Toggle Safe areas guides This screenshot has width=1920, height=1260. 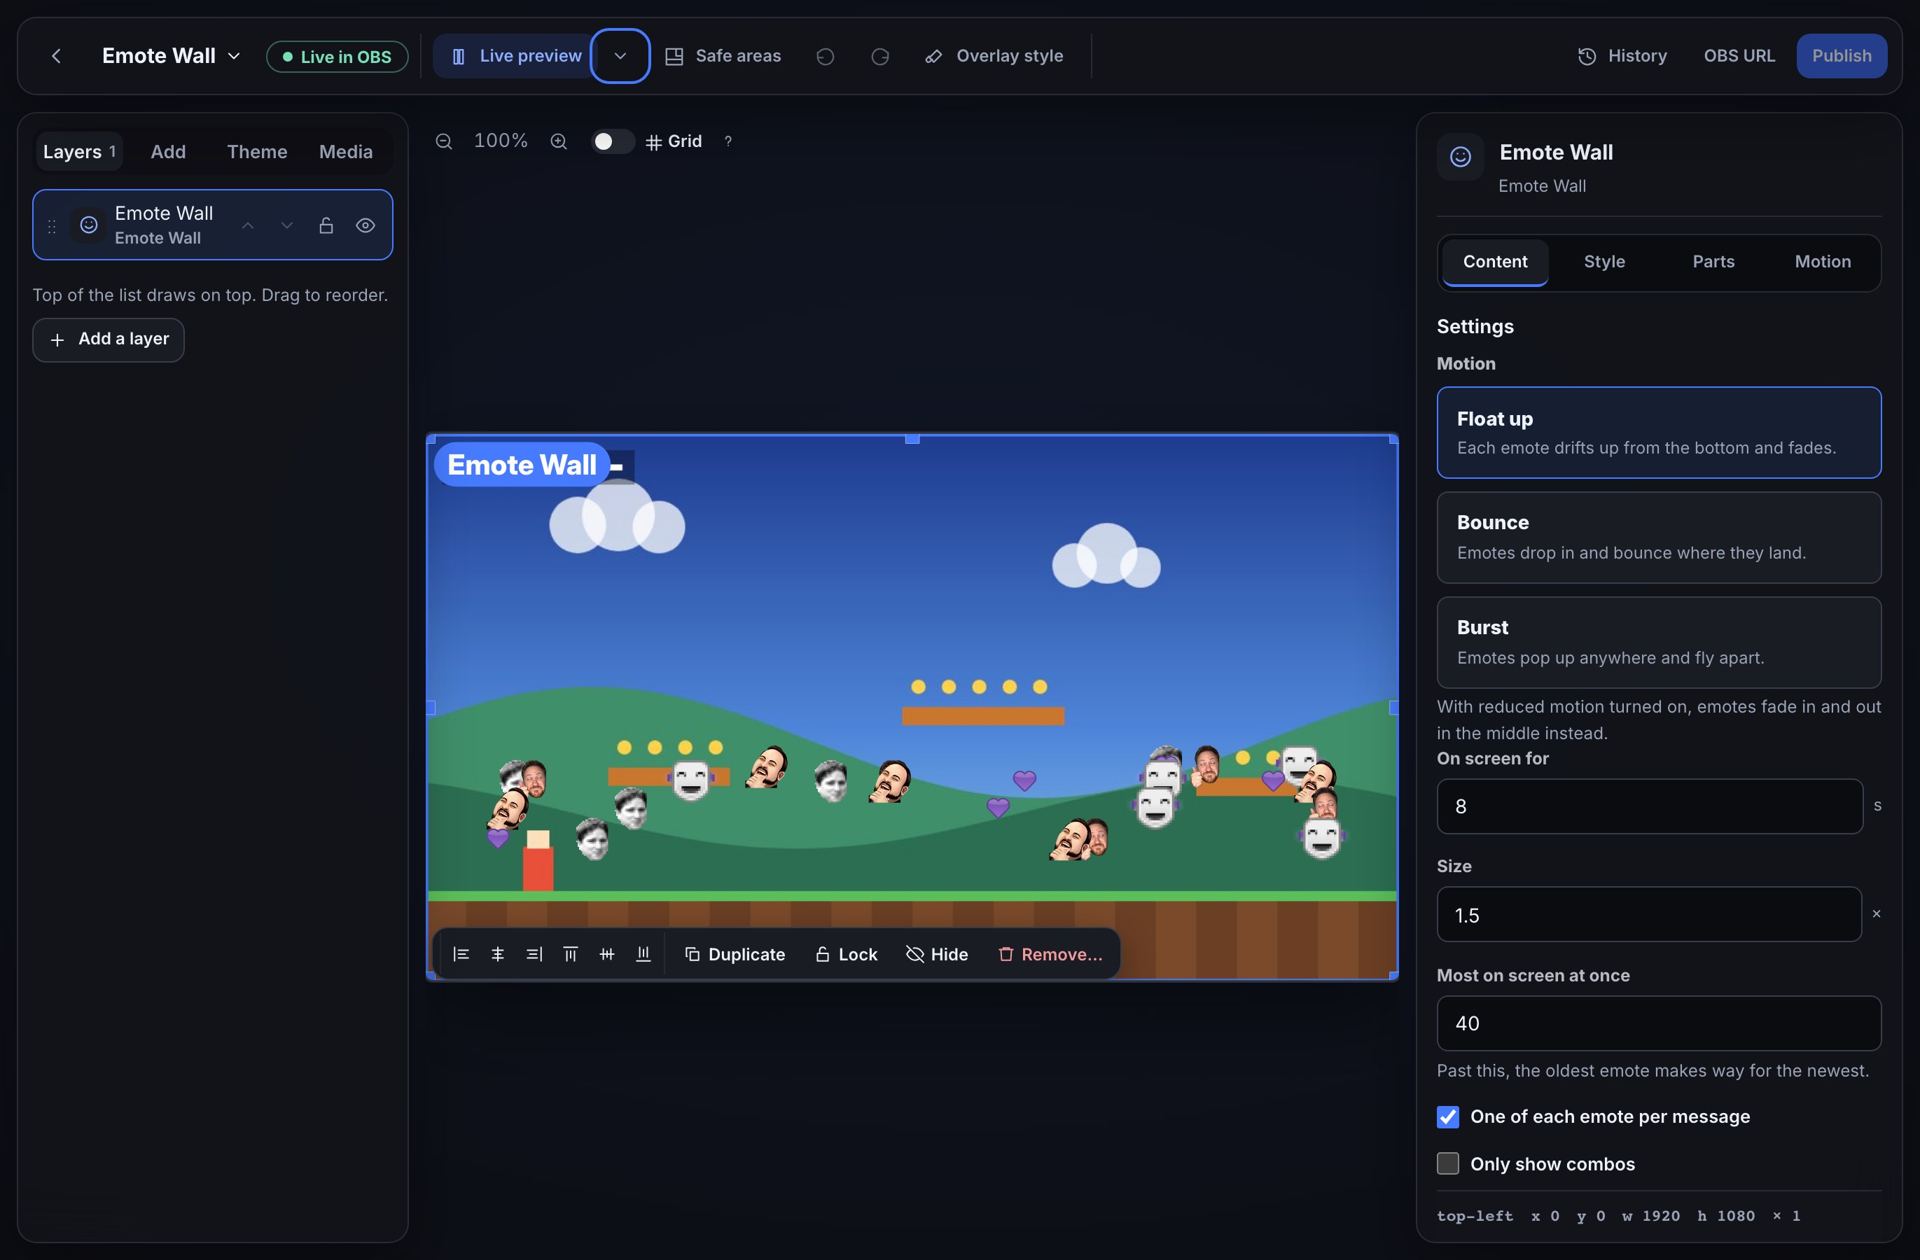pyautogui.click(x=723, y=56)
